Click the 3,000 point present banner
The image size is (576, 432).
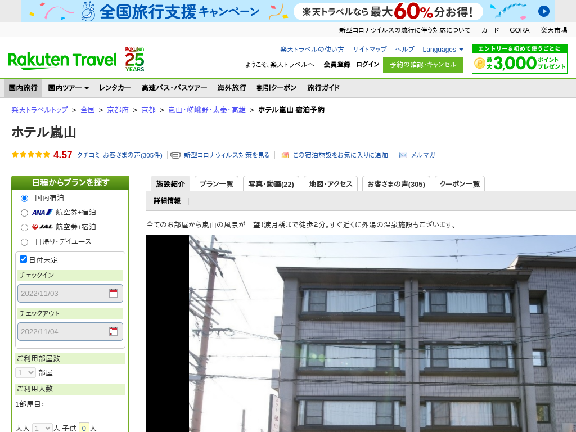coord(519,58)
